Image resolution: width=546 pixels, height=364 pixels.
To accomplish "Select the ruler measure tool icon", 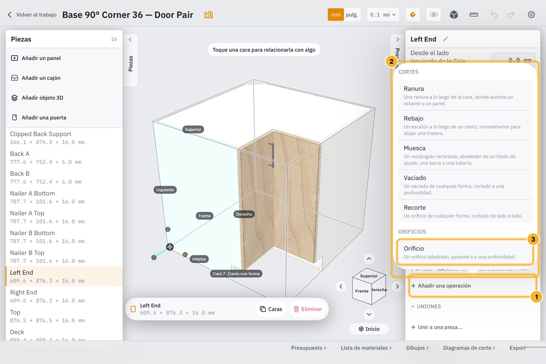I will (474, 15).
